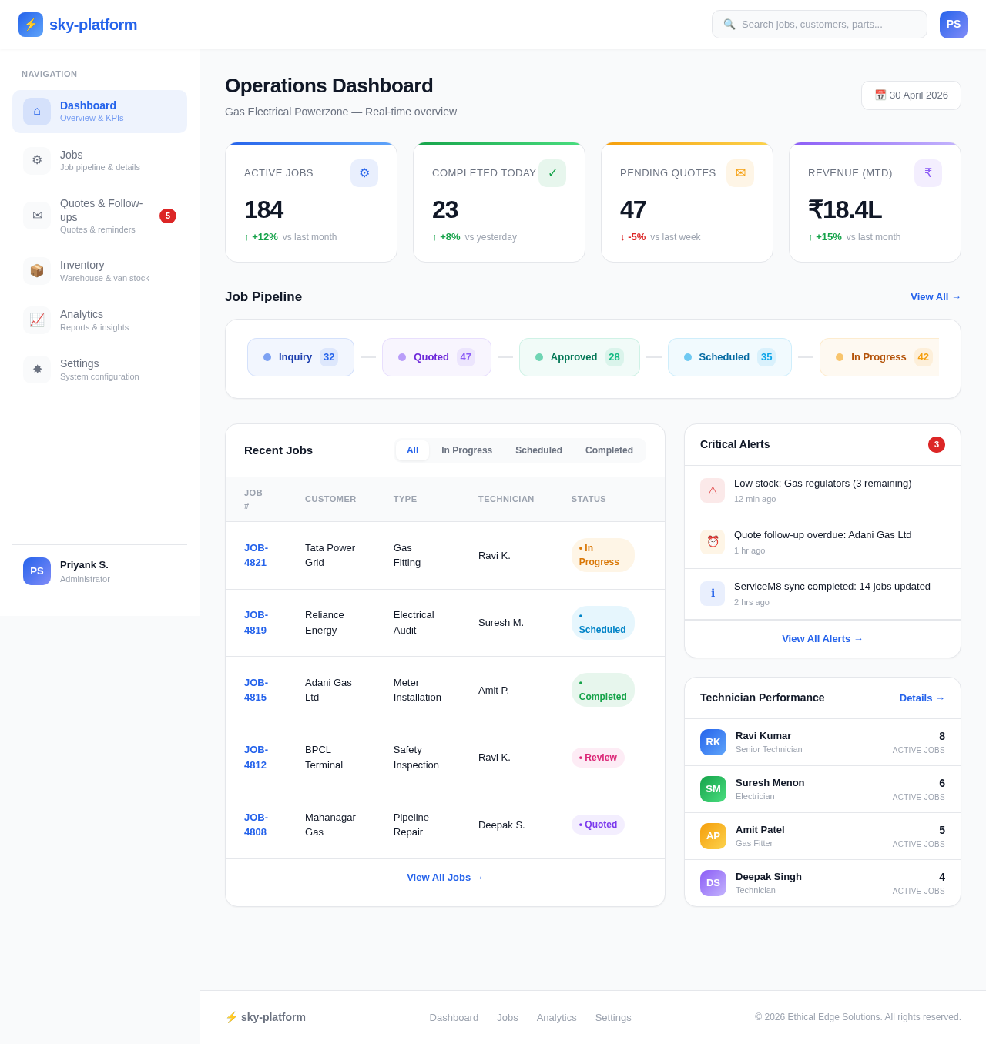This screenshot has height=1044, width=986.
Task: Click Ravi Kumar's RK avatar
Action: (713, 742)
